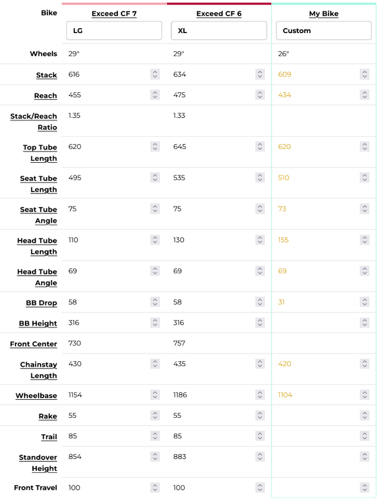Click stepper for My Bike BB Height
The width and height of the screenshot is (379, 499).
click(364, 322)
